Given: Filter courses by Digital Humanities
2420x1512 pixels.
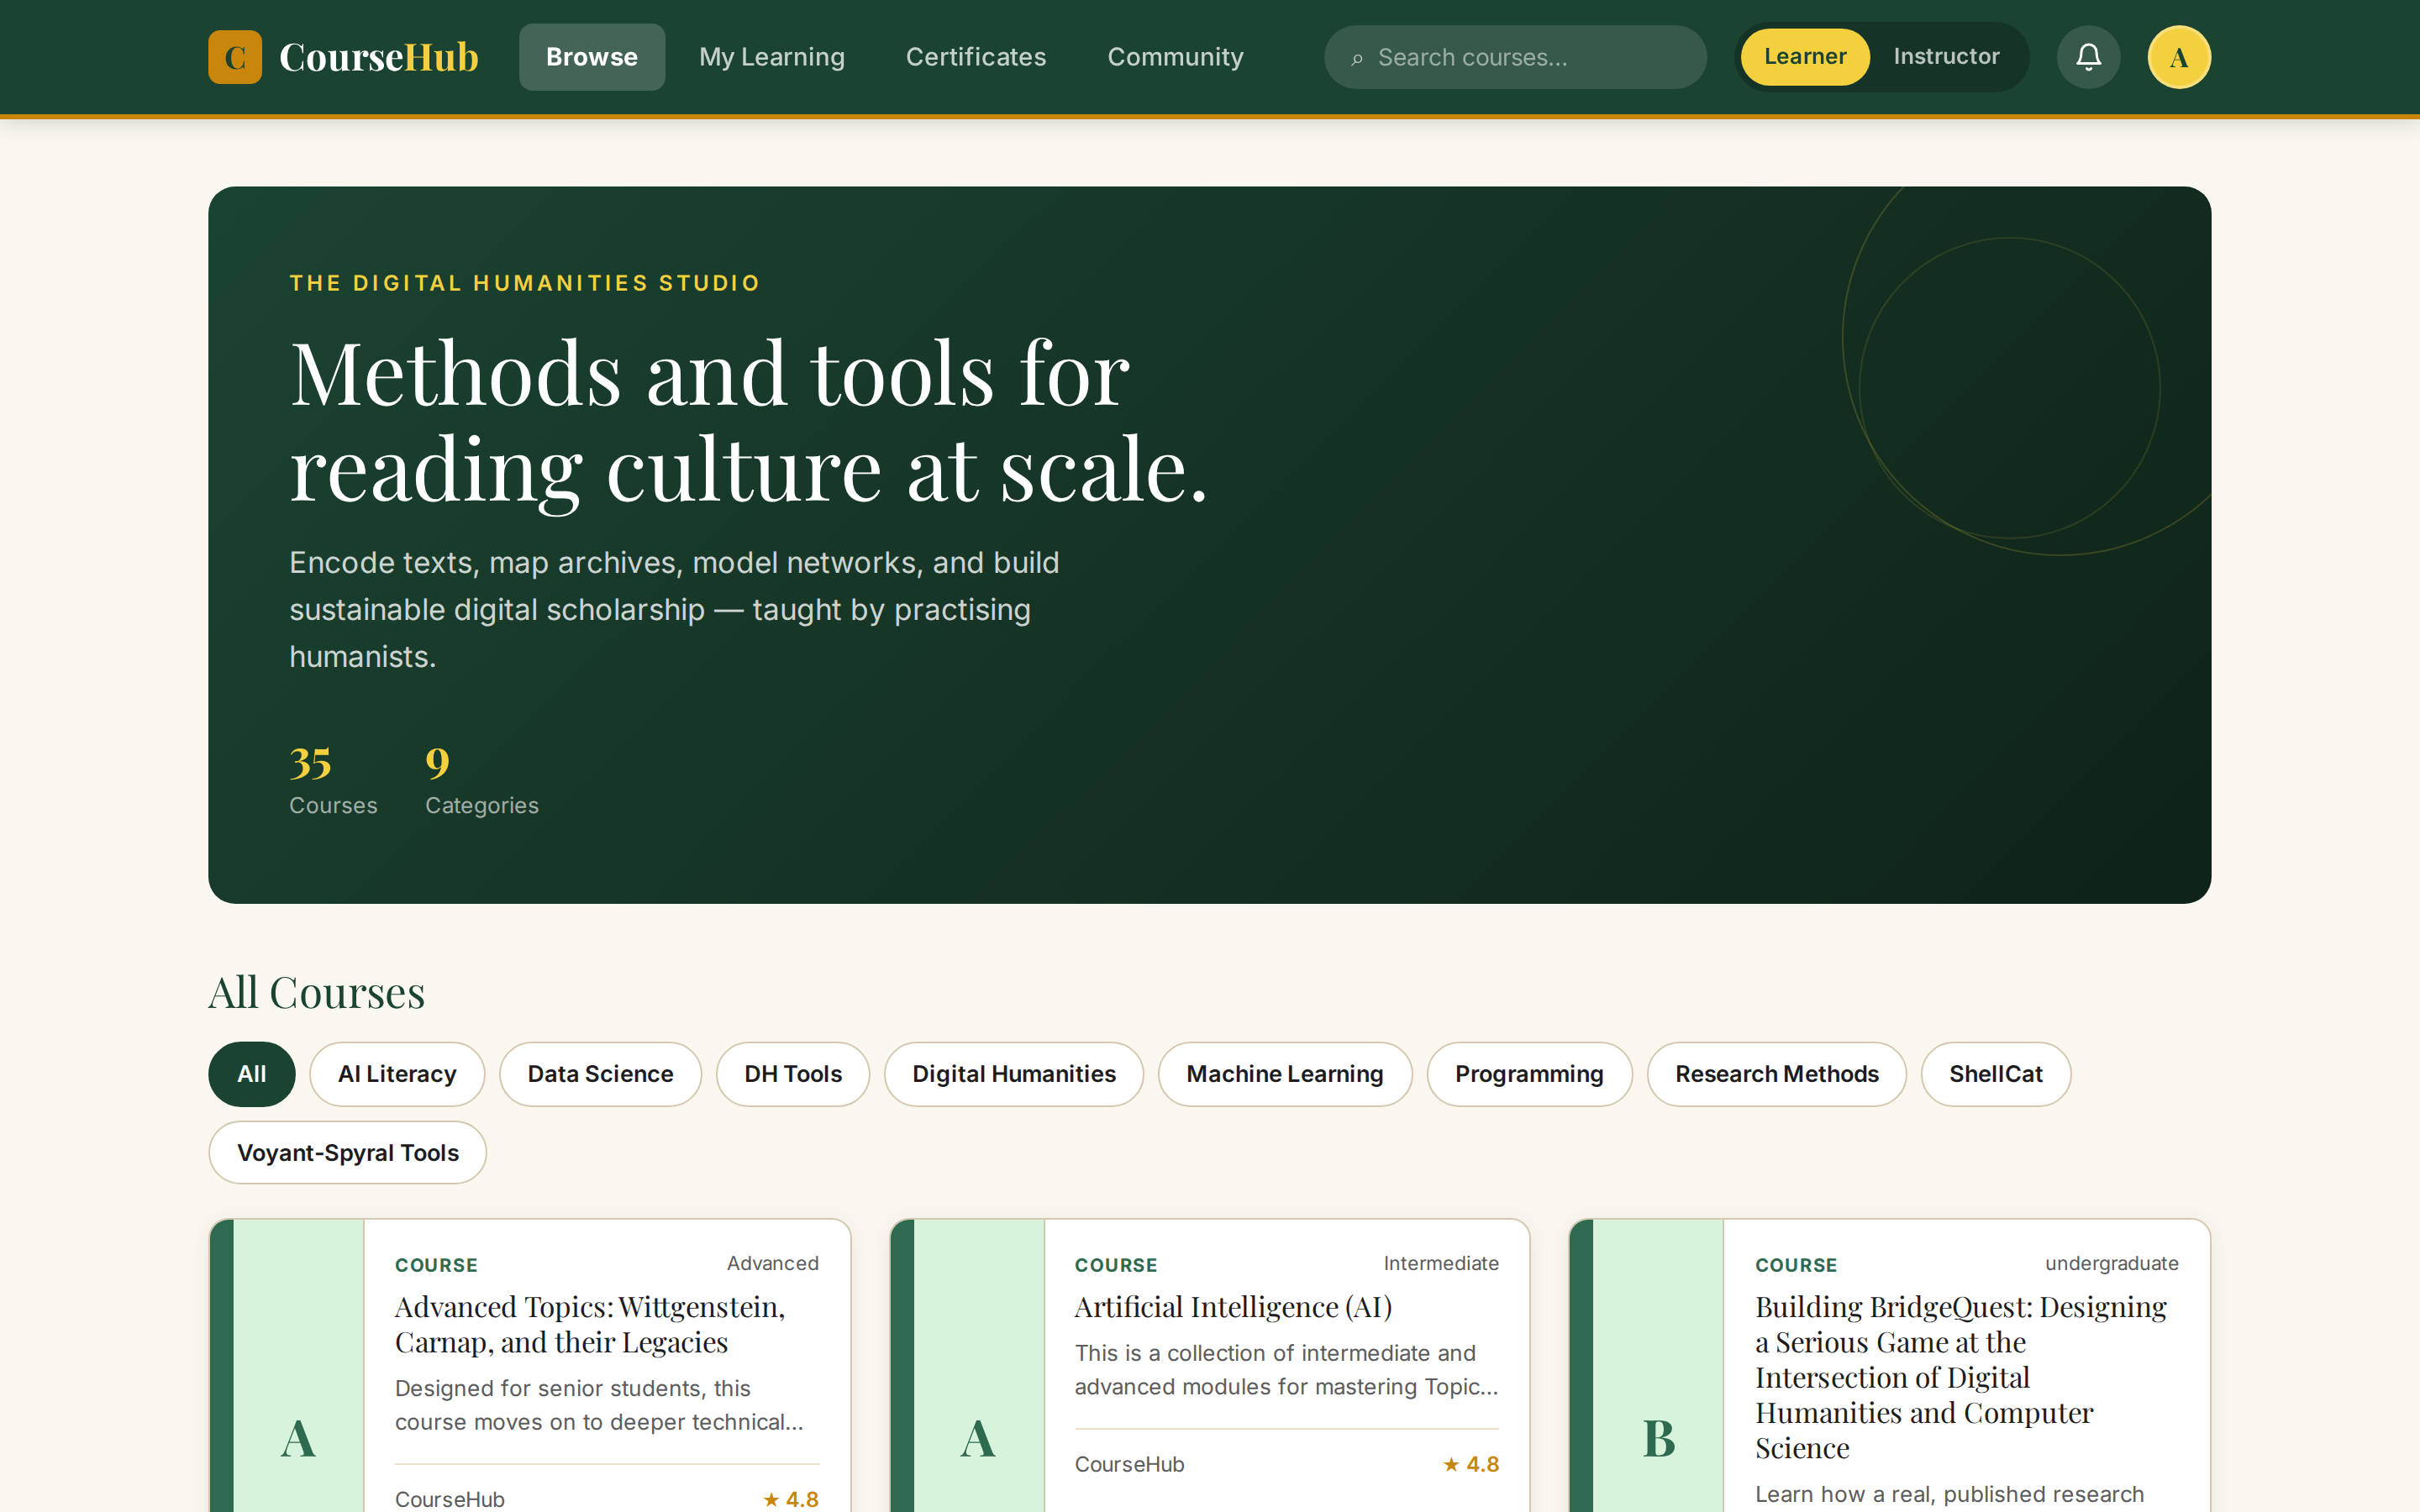Looking at the screenshot, I should 1014,1074.
